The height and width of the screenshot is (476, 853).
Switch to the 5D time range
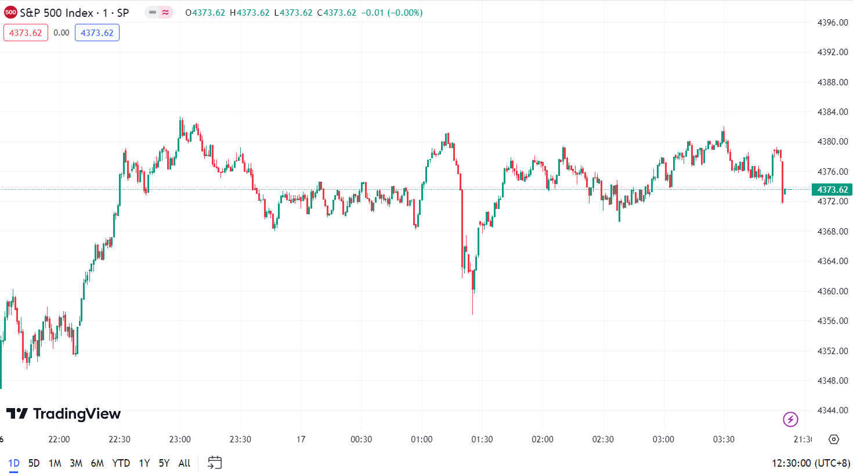click(34, 463)
